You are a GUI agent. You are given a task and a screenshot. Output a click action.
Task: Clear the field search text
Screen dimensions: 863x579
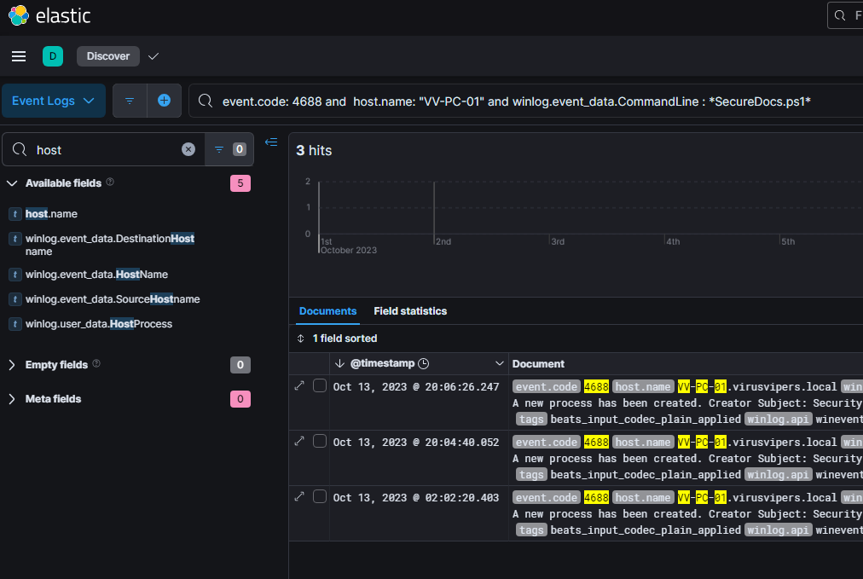[x=188, y=149]
